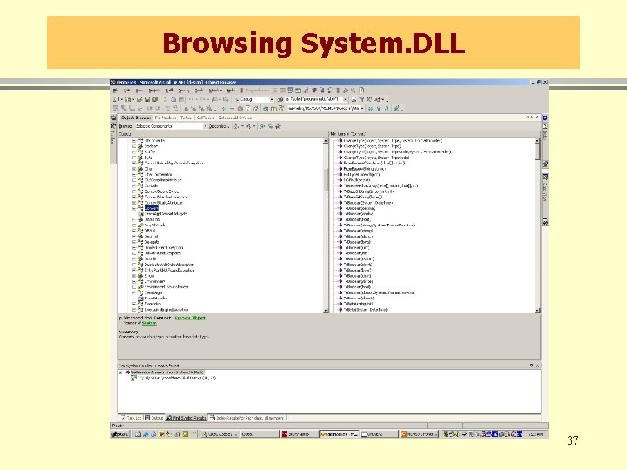Image resolution: width=627 pixels, height=470 pixels.
Task: Click the Paste toolbar icon
Action: [x=181, y=99]
